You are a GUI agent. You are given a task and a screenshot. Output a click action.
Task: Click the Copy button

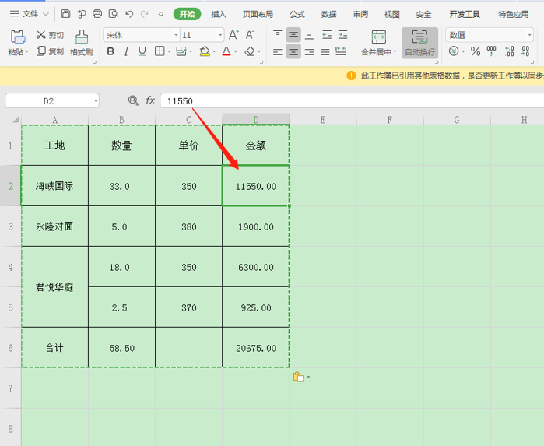pyautogui.click(x=50, y=51)
